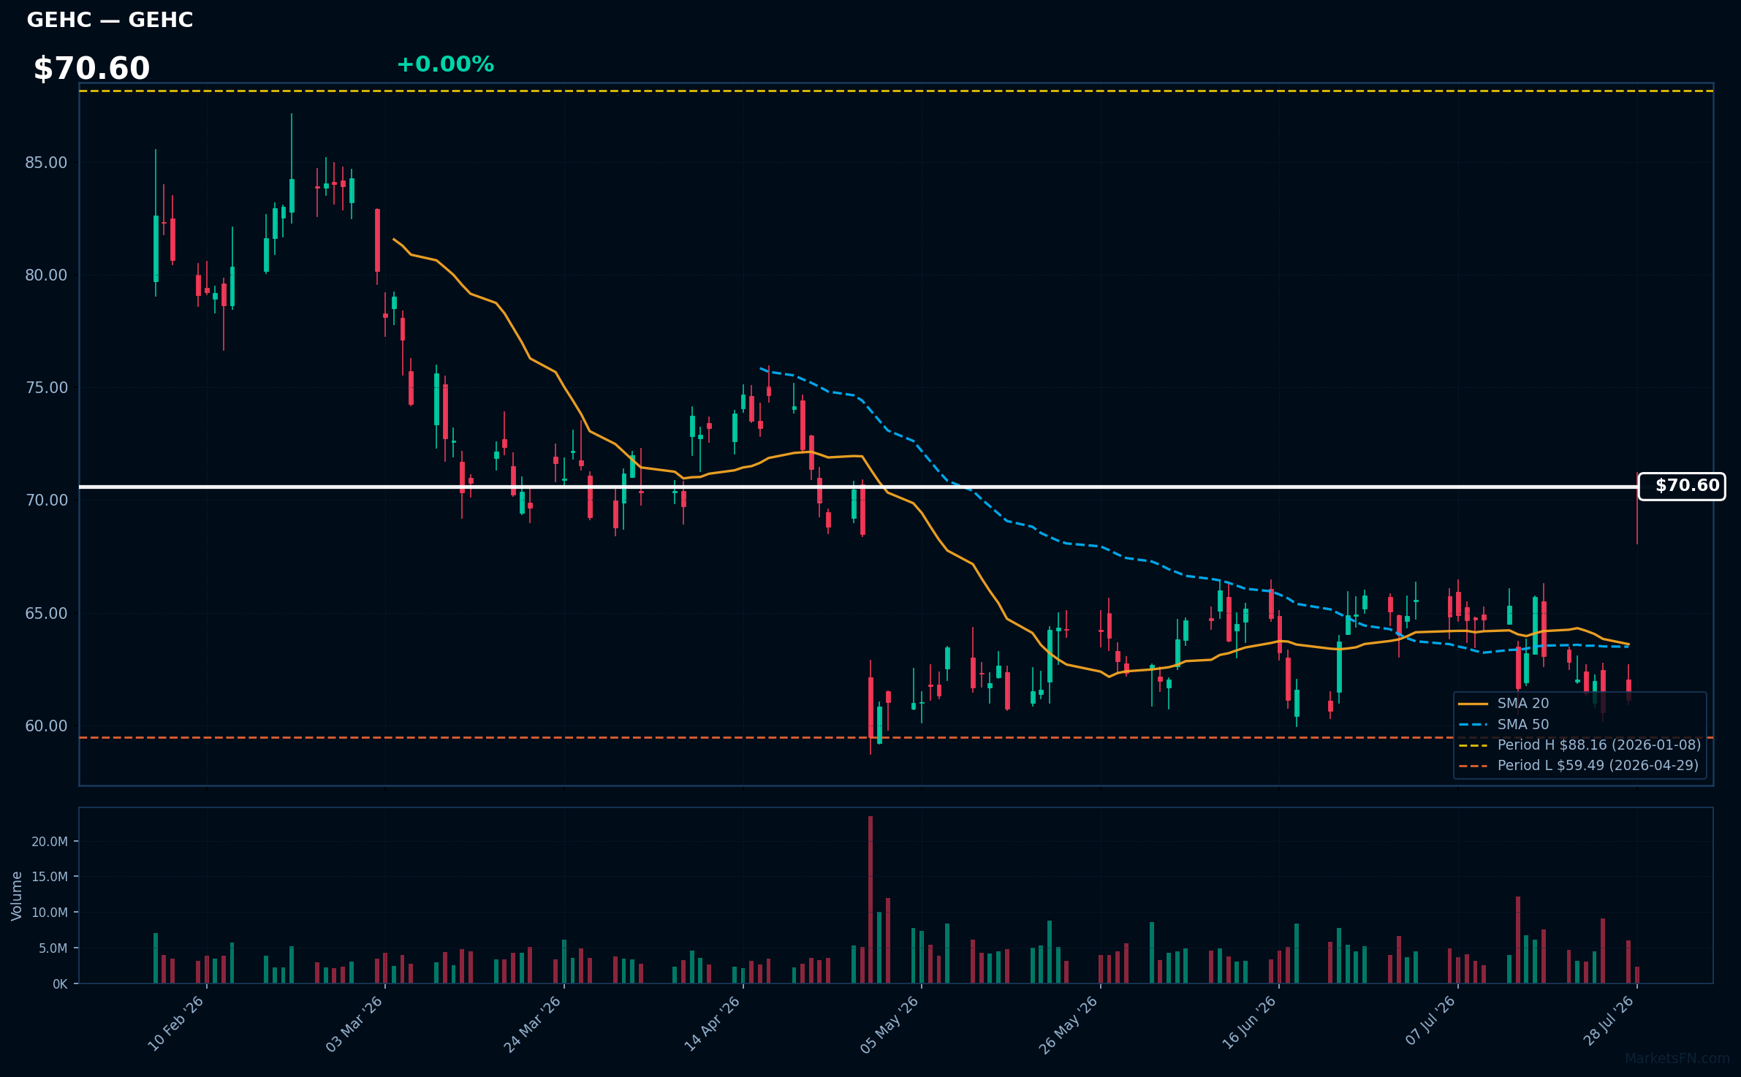Click the 75.00 price axis label
The width and height of the screenshot is (1741, 1077).
click(46, 387)
